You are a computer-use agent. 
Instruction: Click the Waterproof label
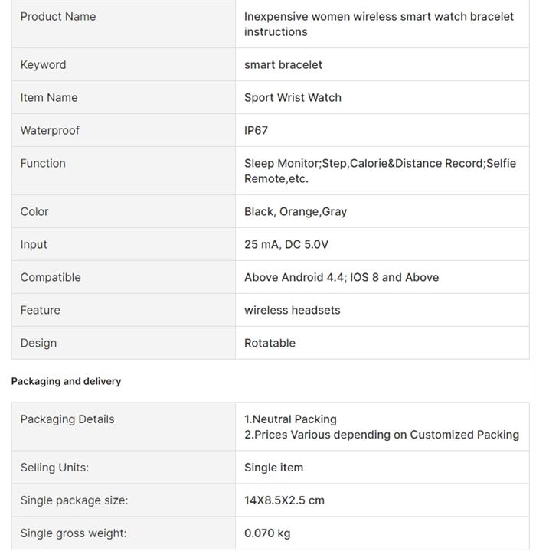(50, 130)
